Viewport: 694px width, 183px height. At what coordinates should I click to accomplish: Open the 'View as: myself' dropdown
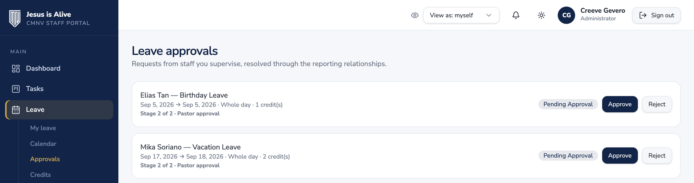(461, 15)
